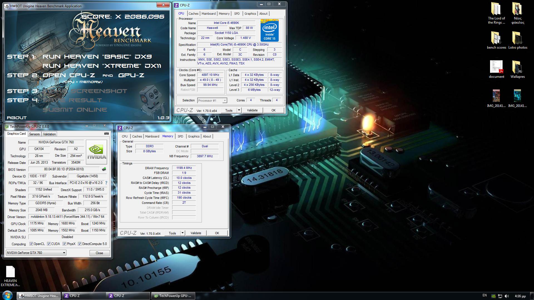This screenshot has height=300, width=534.
Task: Click the 4:16 μμ taskbar clock
Action: click(x=520, y=296)
